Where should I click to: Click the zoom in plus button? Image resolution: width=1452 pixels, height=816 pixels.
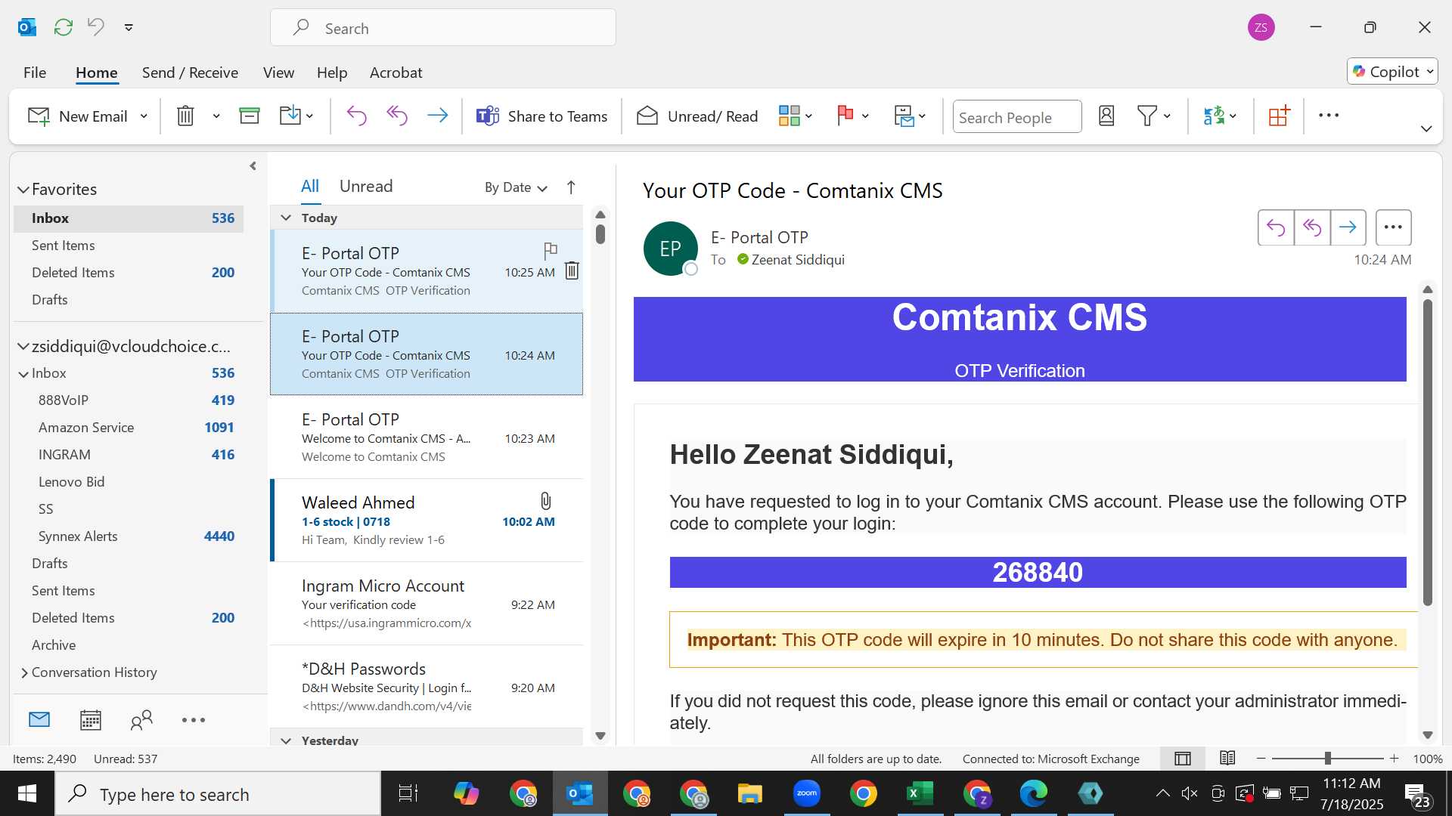pos(1395,759)
